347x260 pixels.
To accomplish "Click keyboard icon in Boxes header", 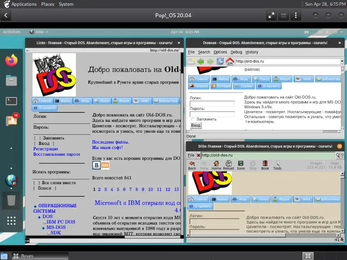I will click(x=284, y=15).
